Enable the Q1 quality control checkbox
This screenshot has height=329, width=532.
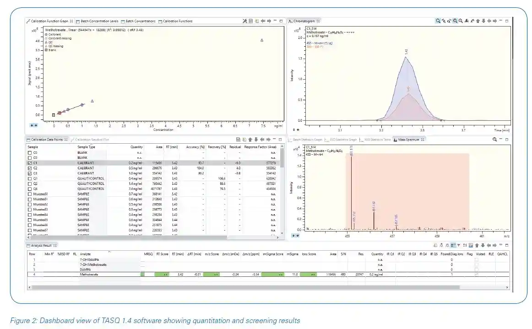(x=30, y=178)
